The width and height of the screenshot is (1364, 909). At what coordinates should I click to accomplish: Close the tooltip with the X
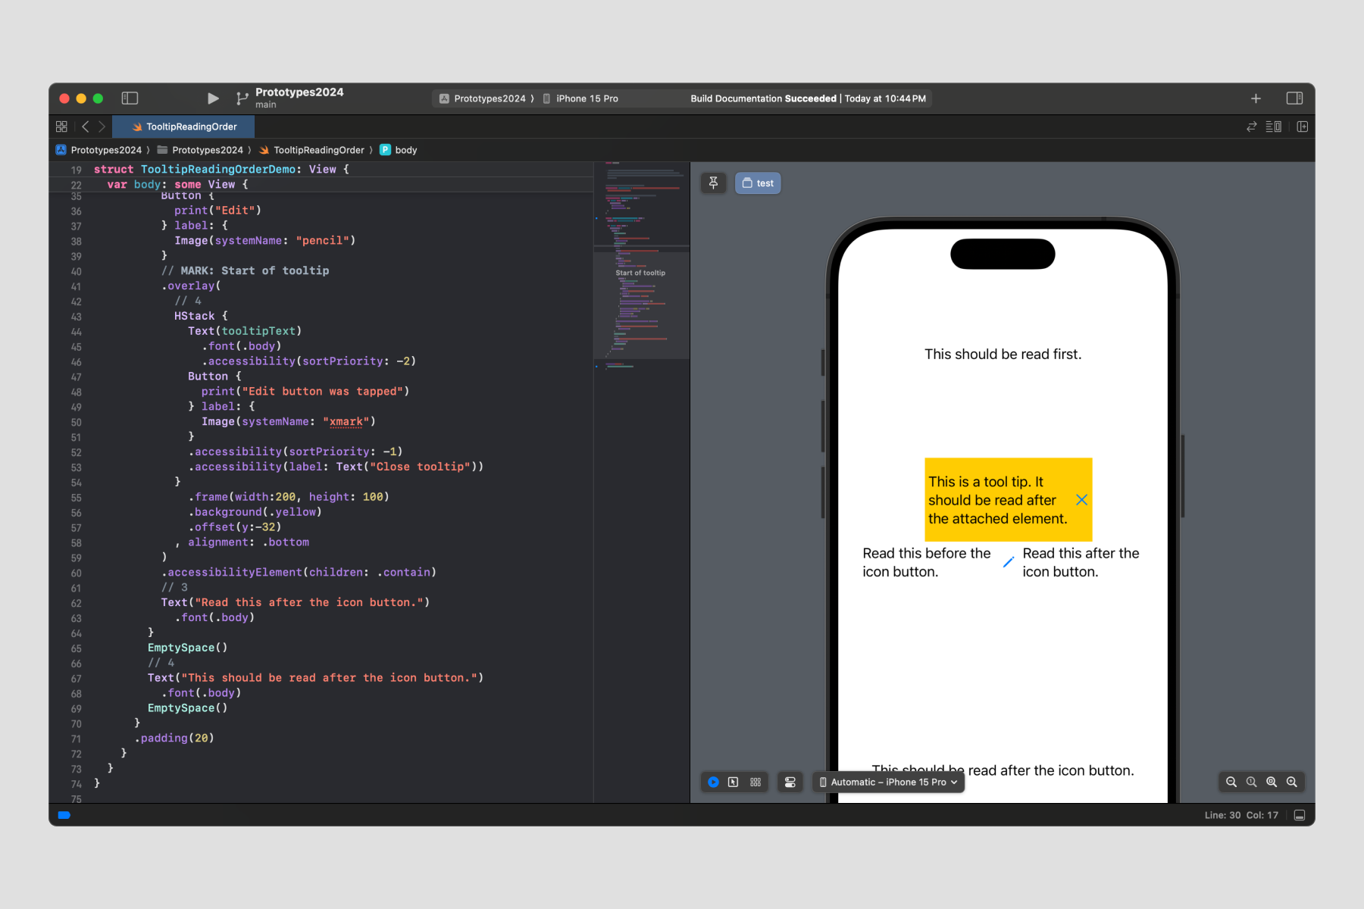[1082, 500]
